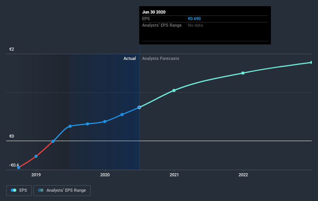This screenshot has width=318, height=201.
Task: Toggle the Analysts' EPS Range legend
Action: (62, 190)
